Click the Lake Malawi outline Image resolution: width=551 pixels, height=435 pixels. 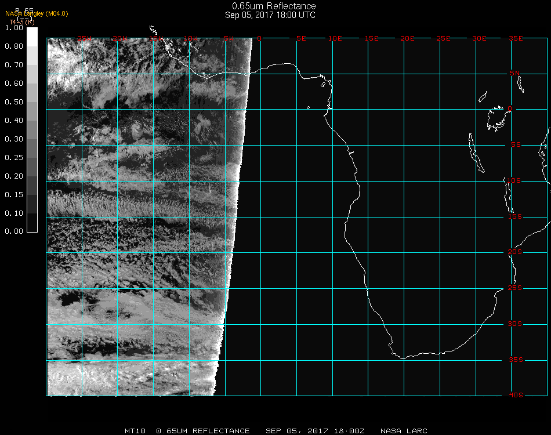point(509,195)
